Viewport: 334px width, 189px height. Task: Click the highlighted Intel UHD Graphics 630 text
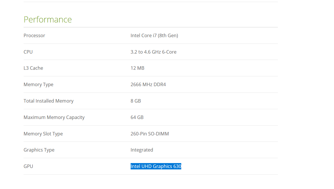pyautogui.click(x=156, y=167)
